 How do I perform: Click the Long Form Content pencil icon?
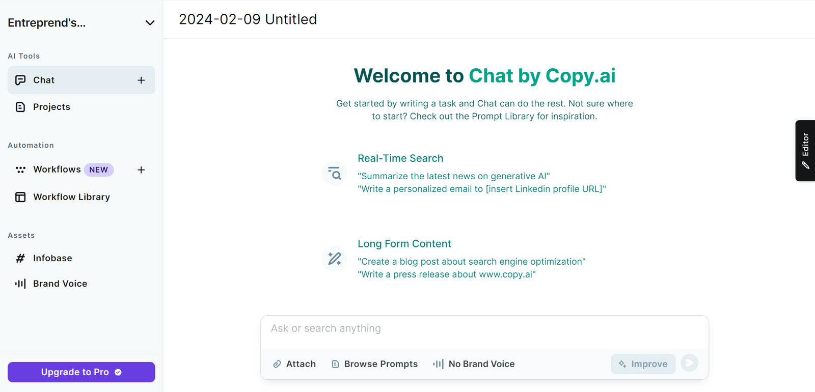335,259
